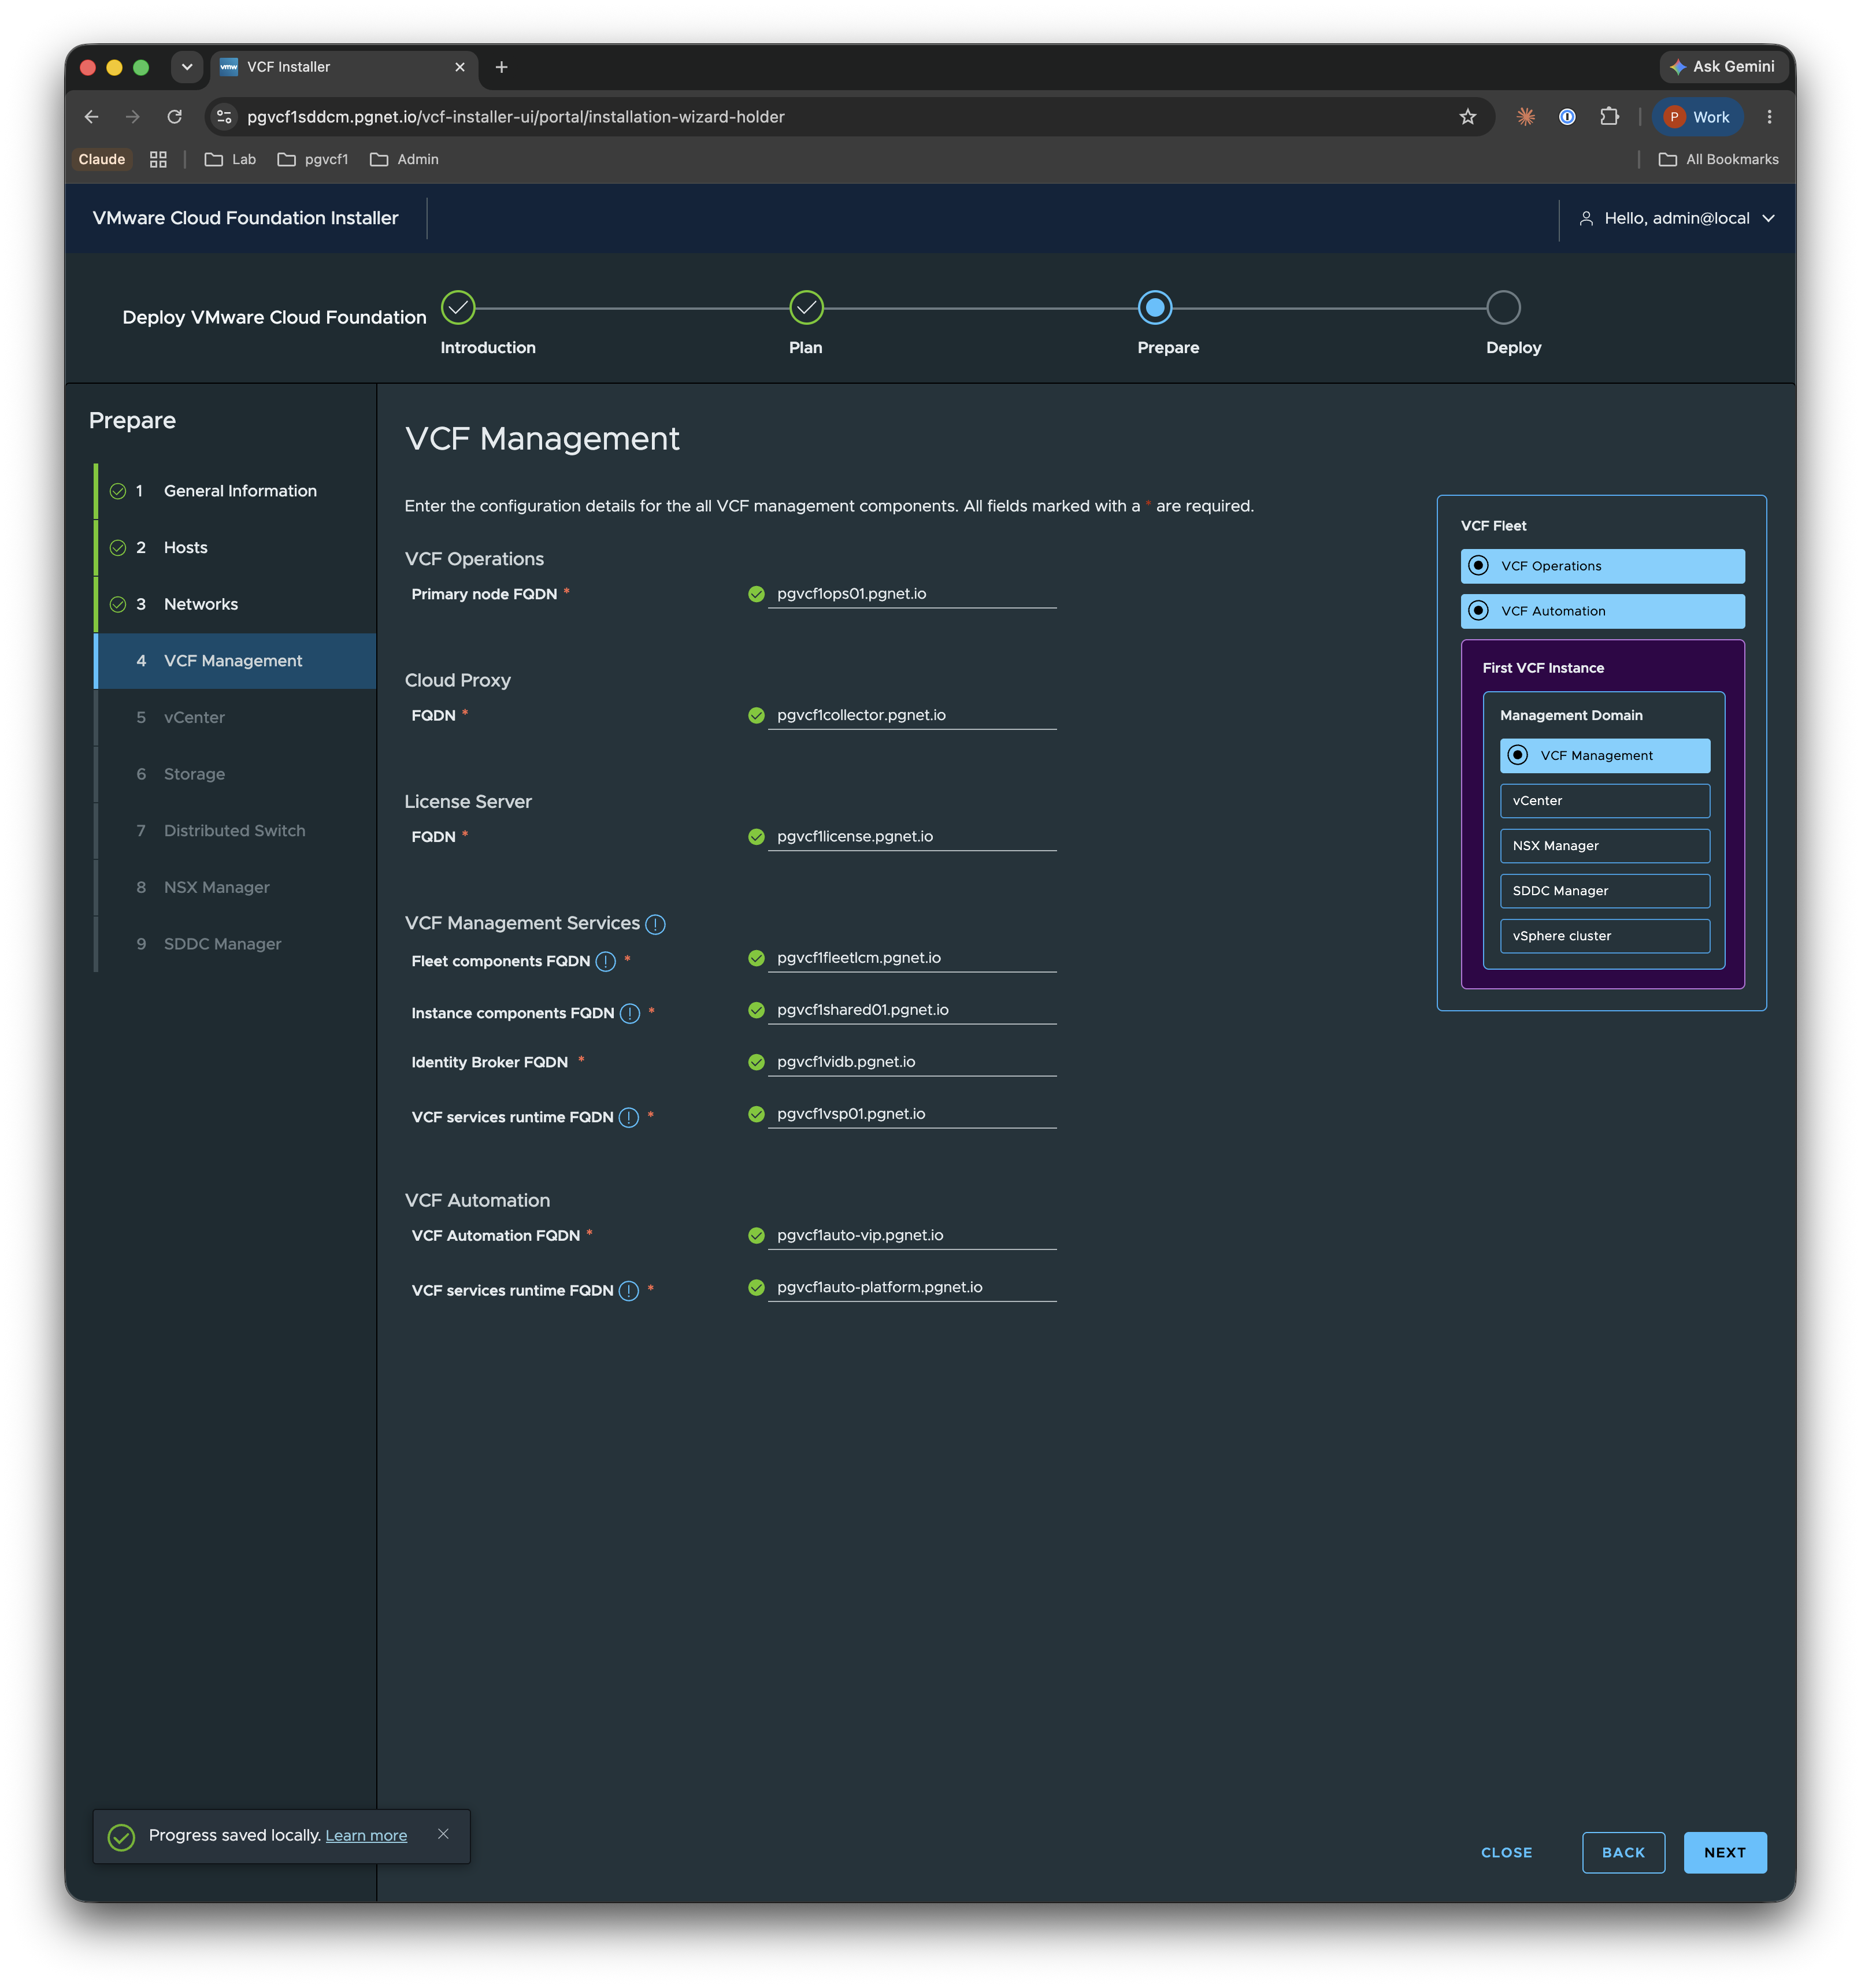Expand the admin@local user dropdown
1861x1988 pixels.
(x=1768, y=218)
